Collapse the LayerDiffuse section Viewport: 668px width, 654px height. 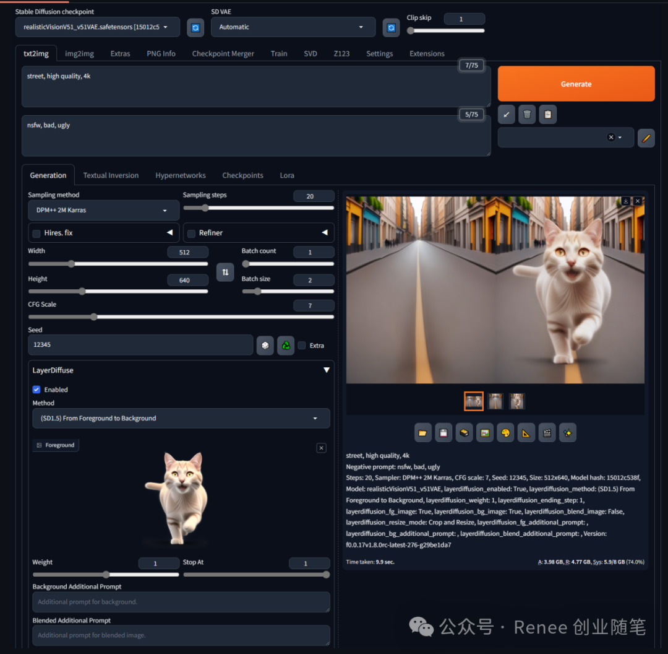coord(327,370)
